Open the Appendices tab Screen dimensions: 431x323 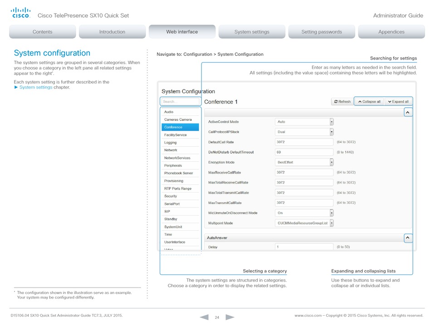pyautogui.click(x=392, y=32)
